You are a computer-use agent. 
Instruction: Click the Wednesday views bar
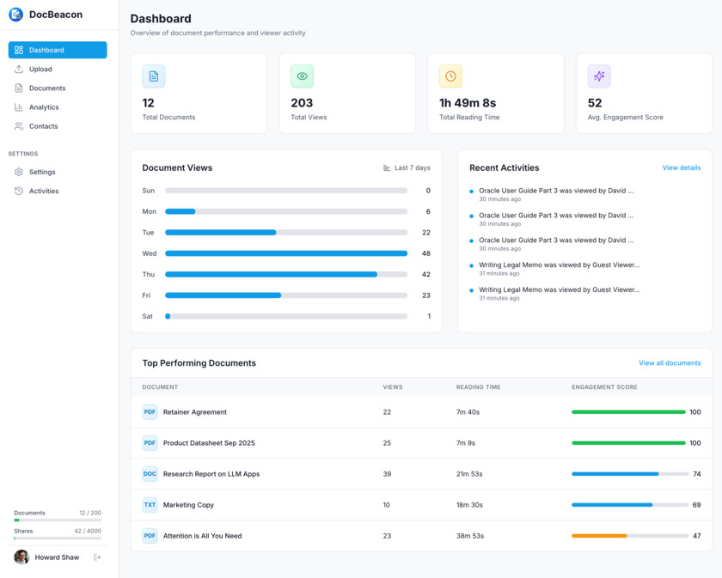pyautogui.click(x=285, y=253)
